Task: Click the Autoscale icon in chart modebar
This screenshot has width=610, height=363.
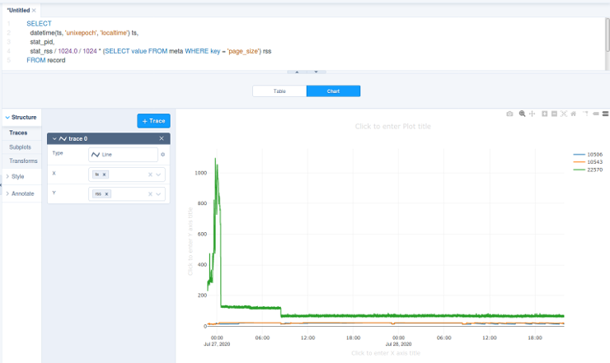Action: click(x=564, y=113)
